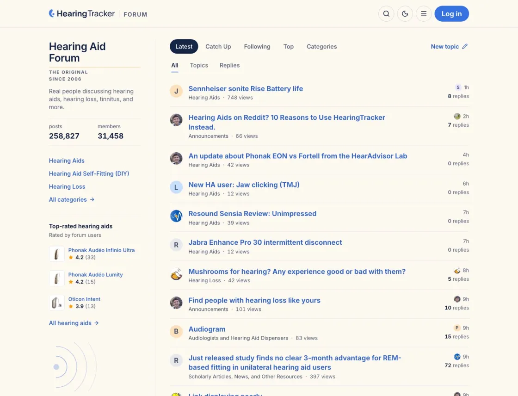Open Mushrooms for hearing topic
Viewport: 518px width, 396px height.
coord(296,272)
